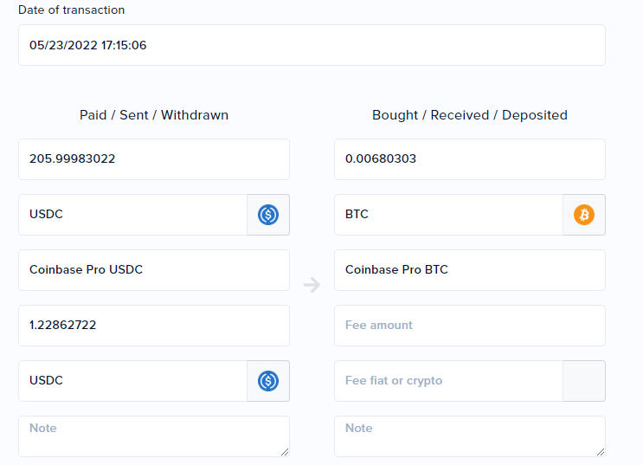Click the paid amount 205.99983022 field
Viewport: 643px width, 465px height.
[x=154, y=159]
